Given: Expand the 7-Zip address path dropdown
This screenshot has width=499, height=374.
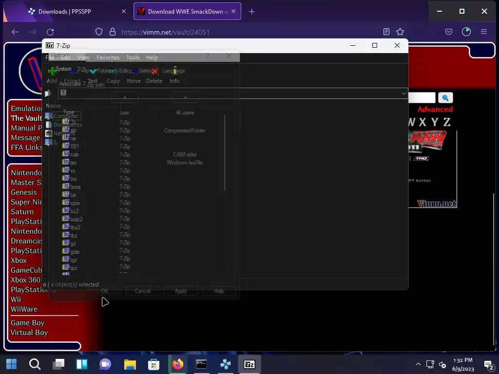Looking at the screenshot, I should tap(404, 93).
